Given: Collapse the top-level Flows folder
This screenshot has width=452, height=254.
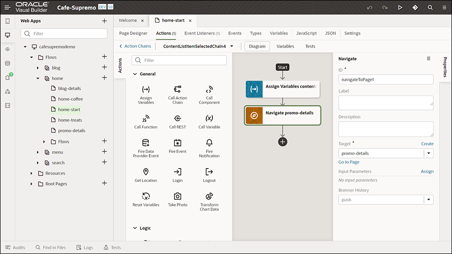Looking at the screenshot, I should [32, 57].
